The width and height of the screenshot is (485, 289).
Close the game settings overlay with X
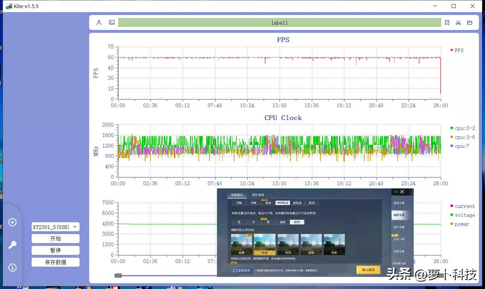tap(402, 192)
